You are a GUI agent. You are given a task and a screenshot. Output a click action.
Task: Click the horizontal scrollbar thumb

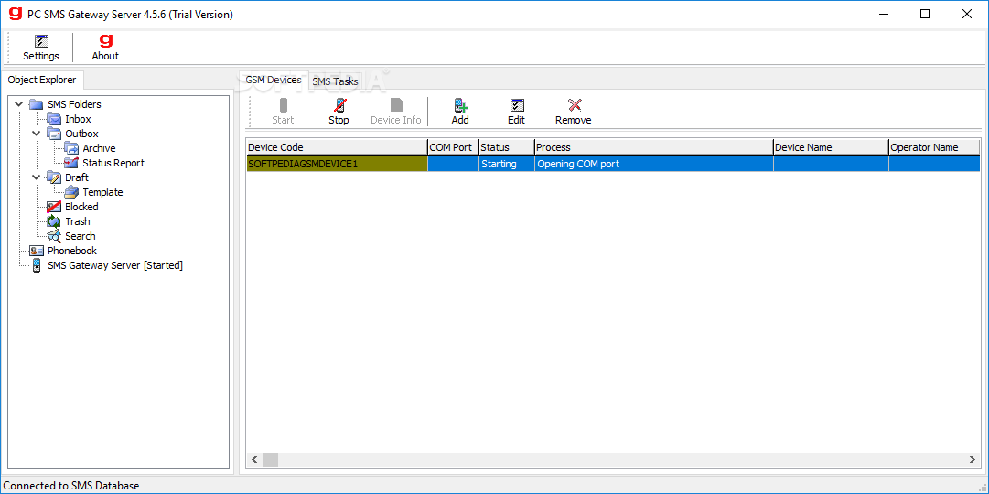pos(270,460)
